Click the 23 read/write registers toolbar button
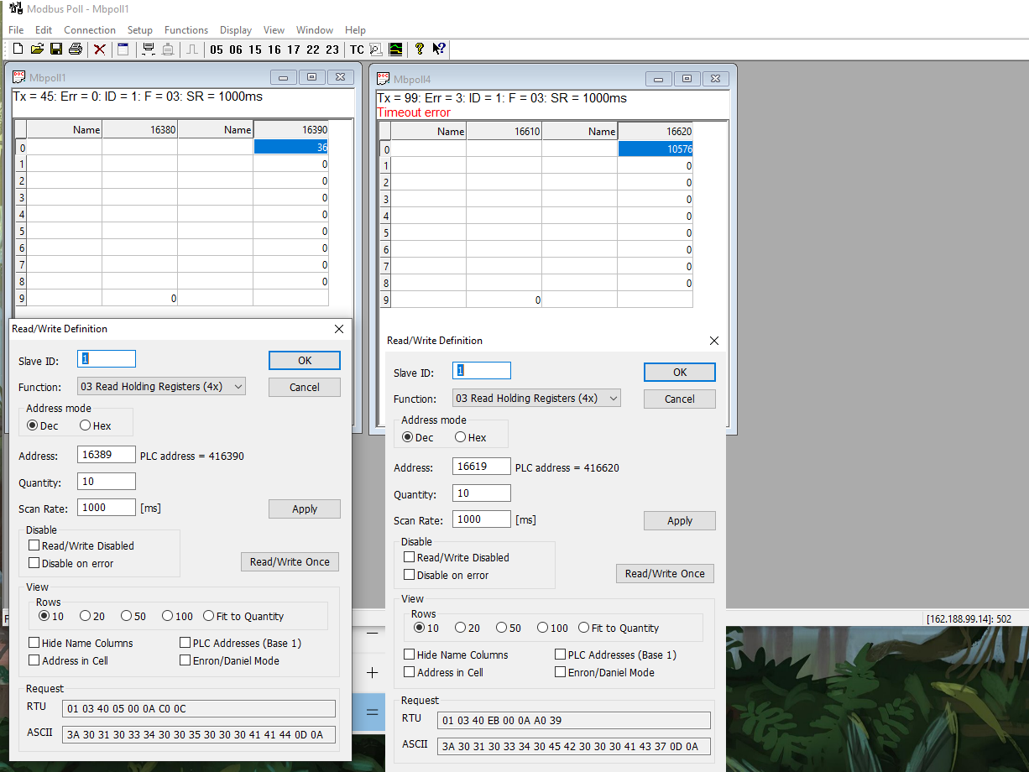The height and width of the screenshot is (772, 1029). tap(332, 50)
